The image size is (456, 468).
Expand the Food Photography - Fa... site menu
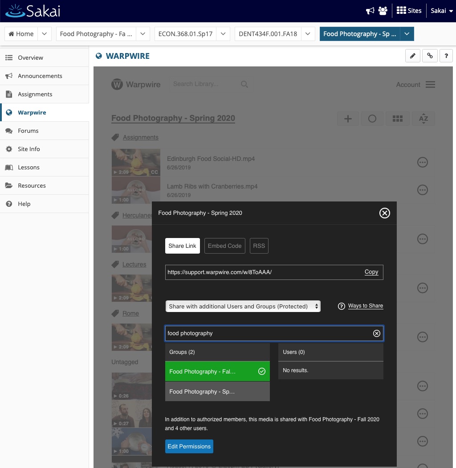point(143,34)
